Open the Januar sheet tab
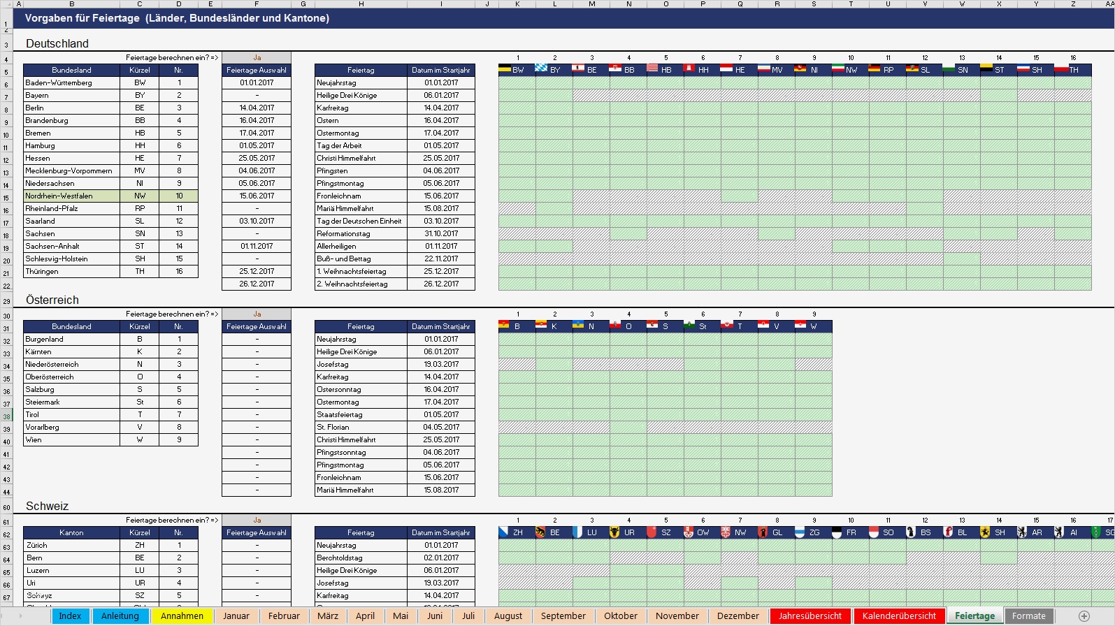1115x626 pixels. pos(236,616)
